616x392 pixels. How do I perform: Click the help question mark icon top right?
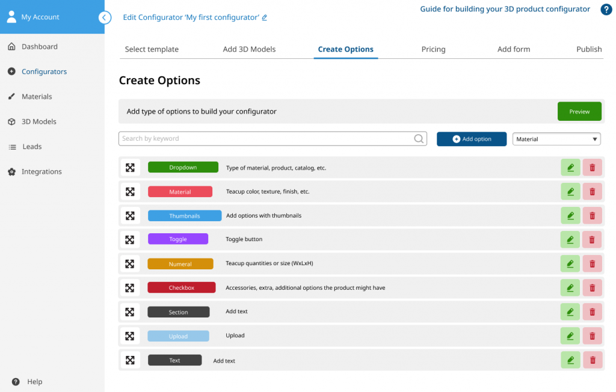(x=606, y=10)
